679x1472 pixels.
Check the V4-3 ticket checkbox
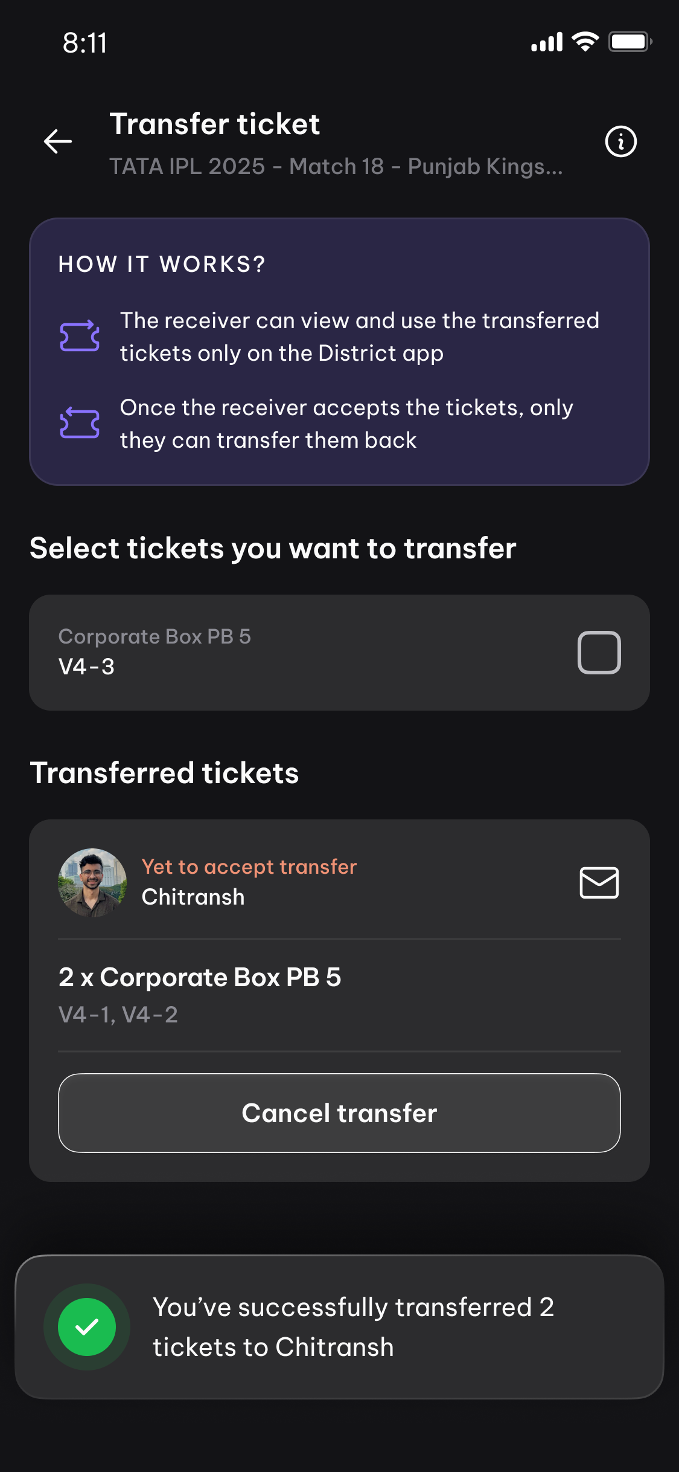coord(599,653)
